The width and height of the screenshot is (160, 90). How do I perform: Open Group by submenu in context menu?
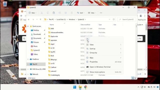coord(104,53)
